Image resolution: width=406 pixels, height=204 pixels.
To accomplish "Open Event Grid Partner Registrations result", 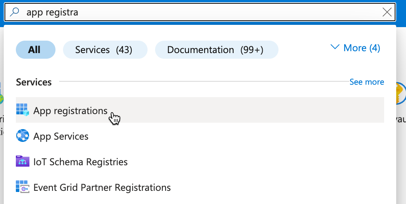I will (x=102, y=187).
